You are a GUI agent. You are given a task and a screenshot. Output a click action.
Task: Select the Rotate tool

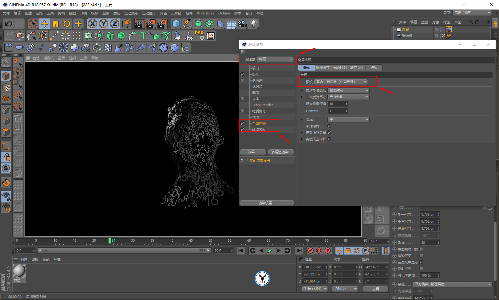[67, 24]
